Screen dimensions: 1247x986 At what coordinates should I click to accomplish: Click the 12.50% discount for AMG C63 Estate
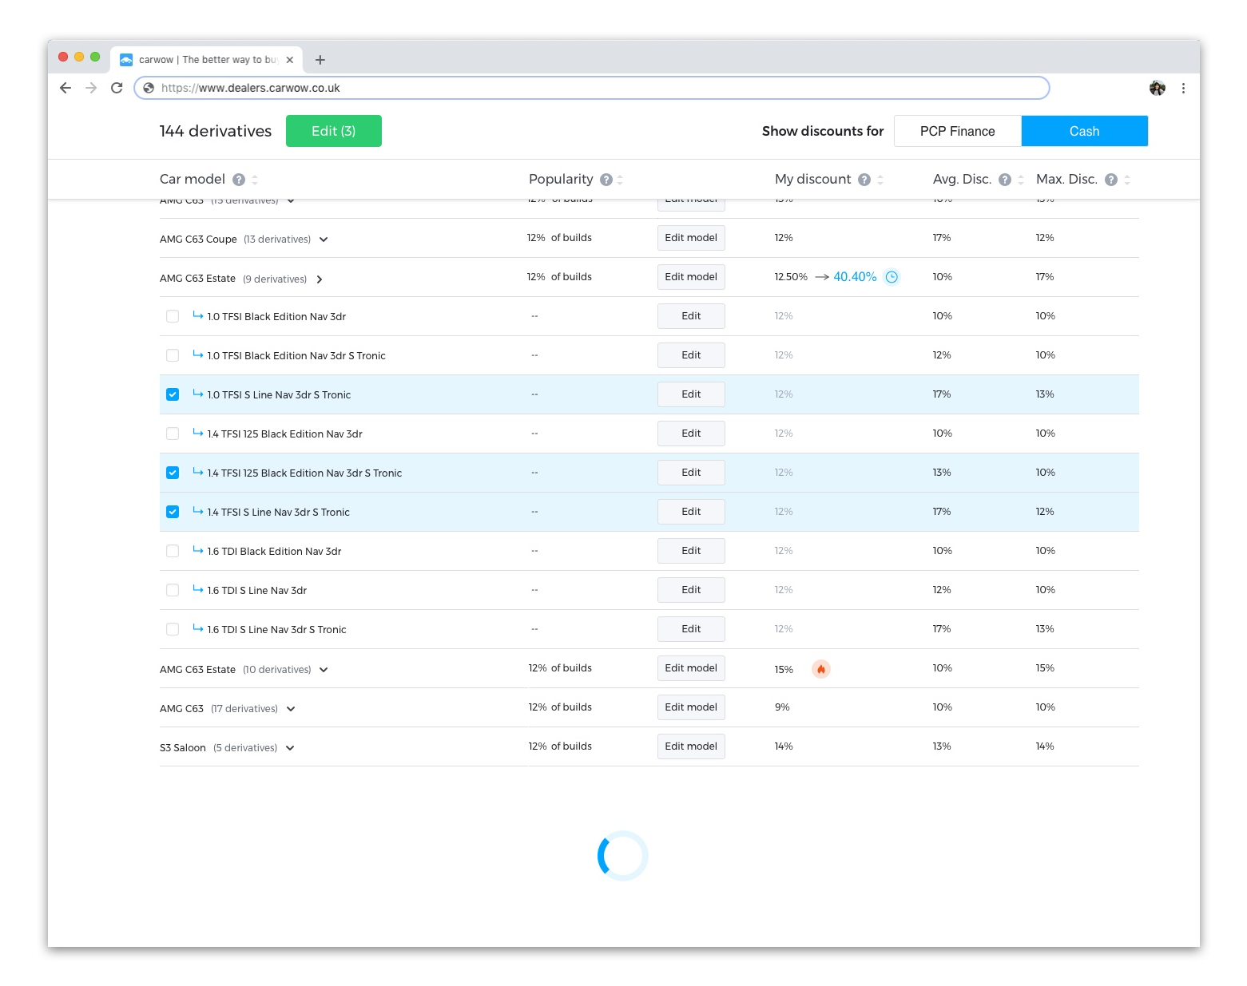click(791, 277)
